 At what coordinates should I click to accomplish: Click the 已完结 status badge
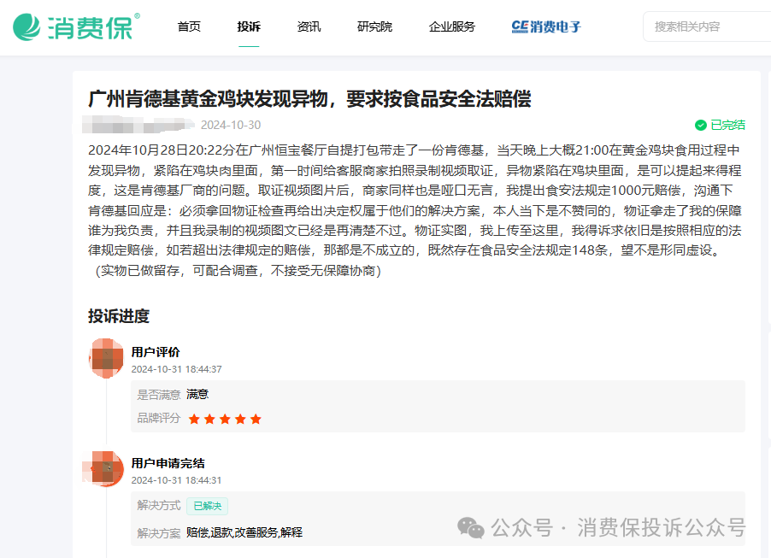[x=730, y=124]
